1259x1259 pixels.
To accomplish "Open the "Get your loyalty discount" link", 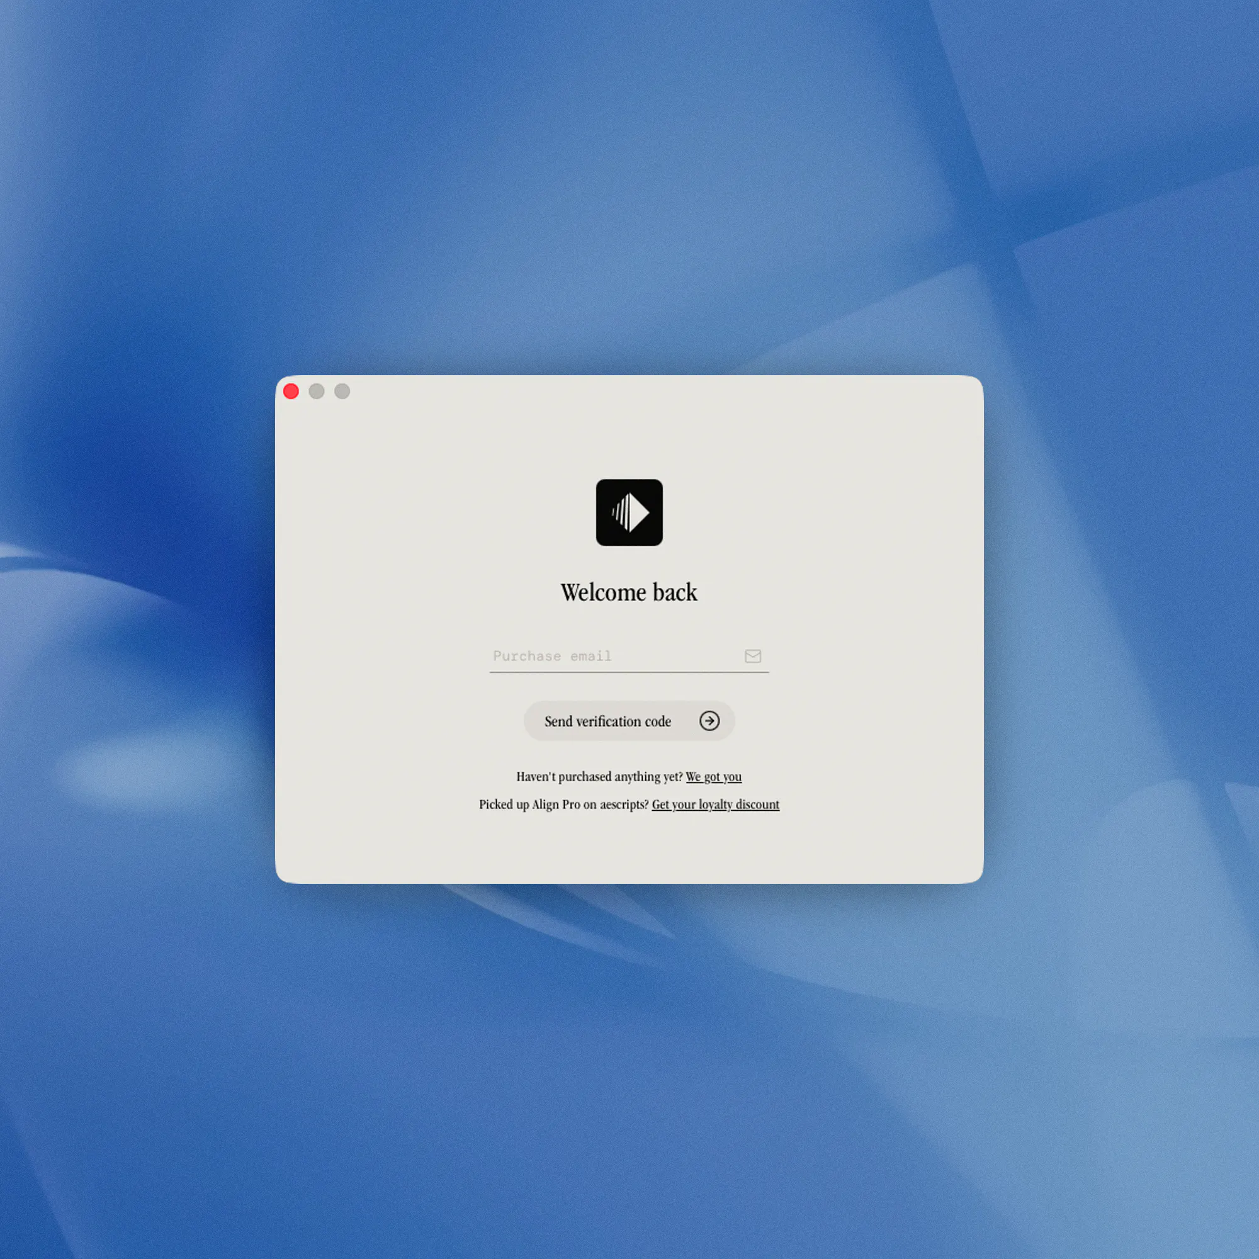I will pos(716,805).
